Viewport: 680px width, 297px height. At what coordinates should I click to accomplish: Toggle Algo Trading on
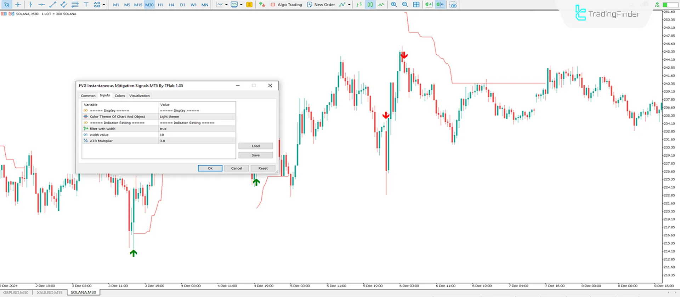(x=286, y=5)
